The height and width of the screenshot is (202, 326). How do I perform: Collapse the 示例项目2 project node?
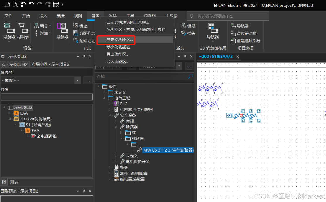pos(4,107)
